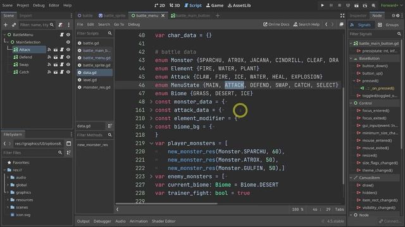Click the Filter Methods search field
This screenshot has height=227, width=405.
click(94, 135)
